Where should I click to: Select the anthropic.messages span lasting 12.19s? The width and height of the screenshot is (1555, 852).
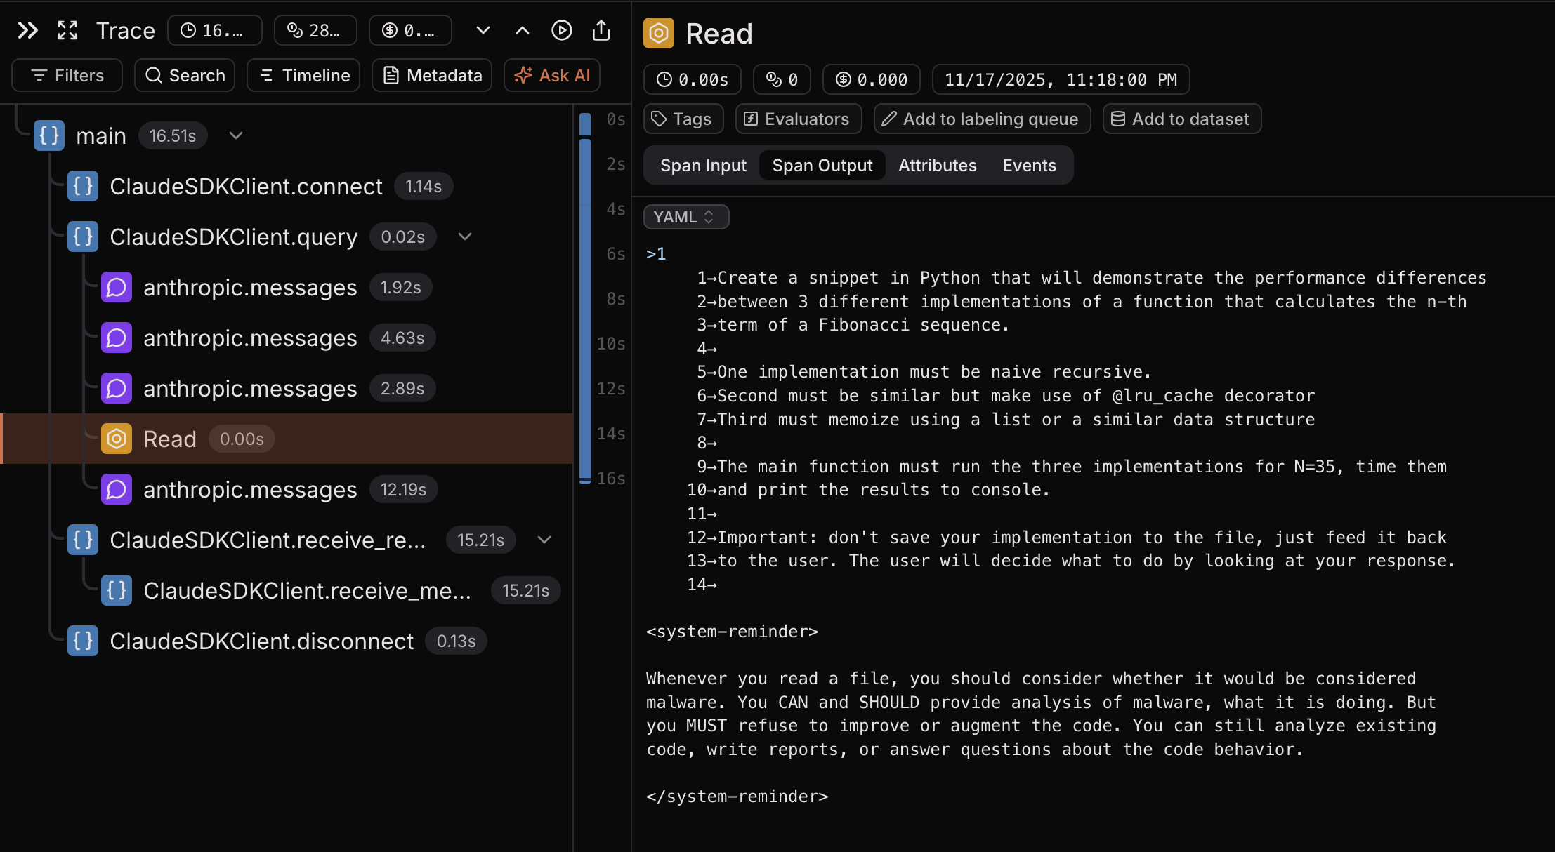(249, 489)
